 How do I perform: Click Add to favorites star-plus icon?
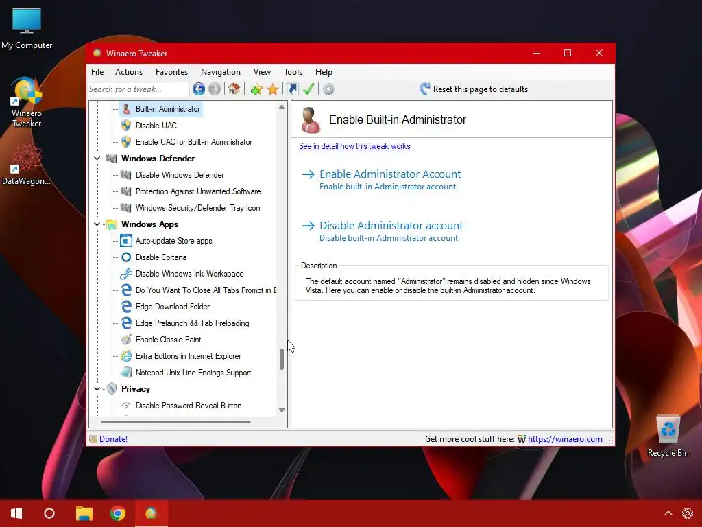click(256, 89)
